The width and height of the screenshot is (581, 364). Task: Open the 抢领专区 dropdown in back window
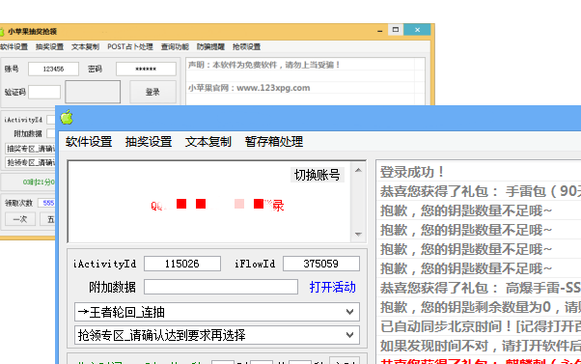click(30, 162)
